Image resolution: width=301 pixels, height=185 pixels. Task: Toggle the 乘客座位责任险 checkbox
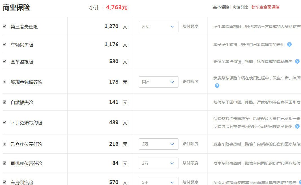coord(5,144)
